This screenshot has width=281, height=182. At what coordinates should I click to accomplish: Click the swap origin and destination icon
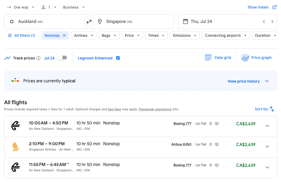point(89,22)
